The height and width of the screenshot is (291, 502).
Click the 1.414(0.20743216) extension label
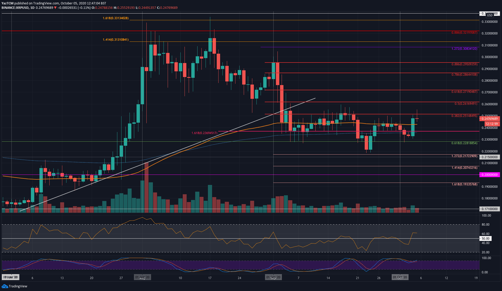click(x=464, y=168)
